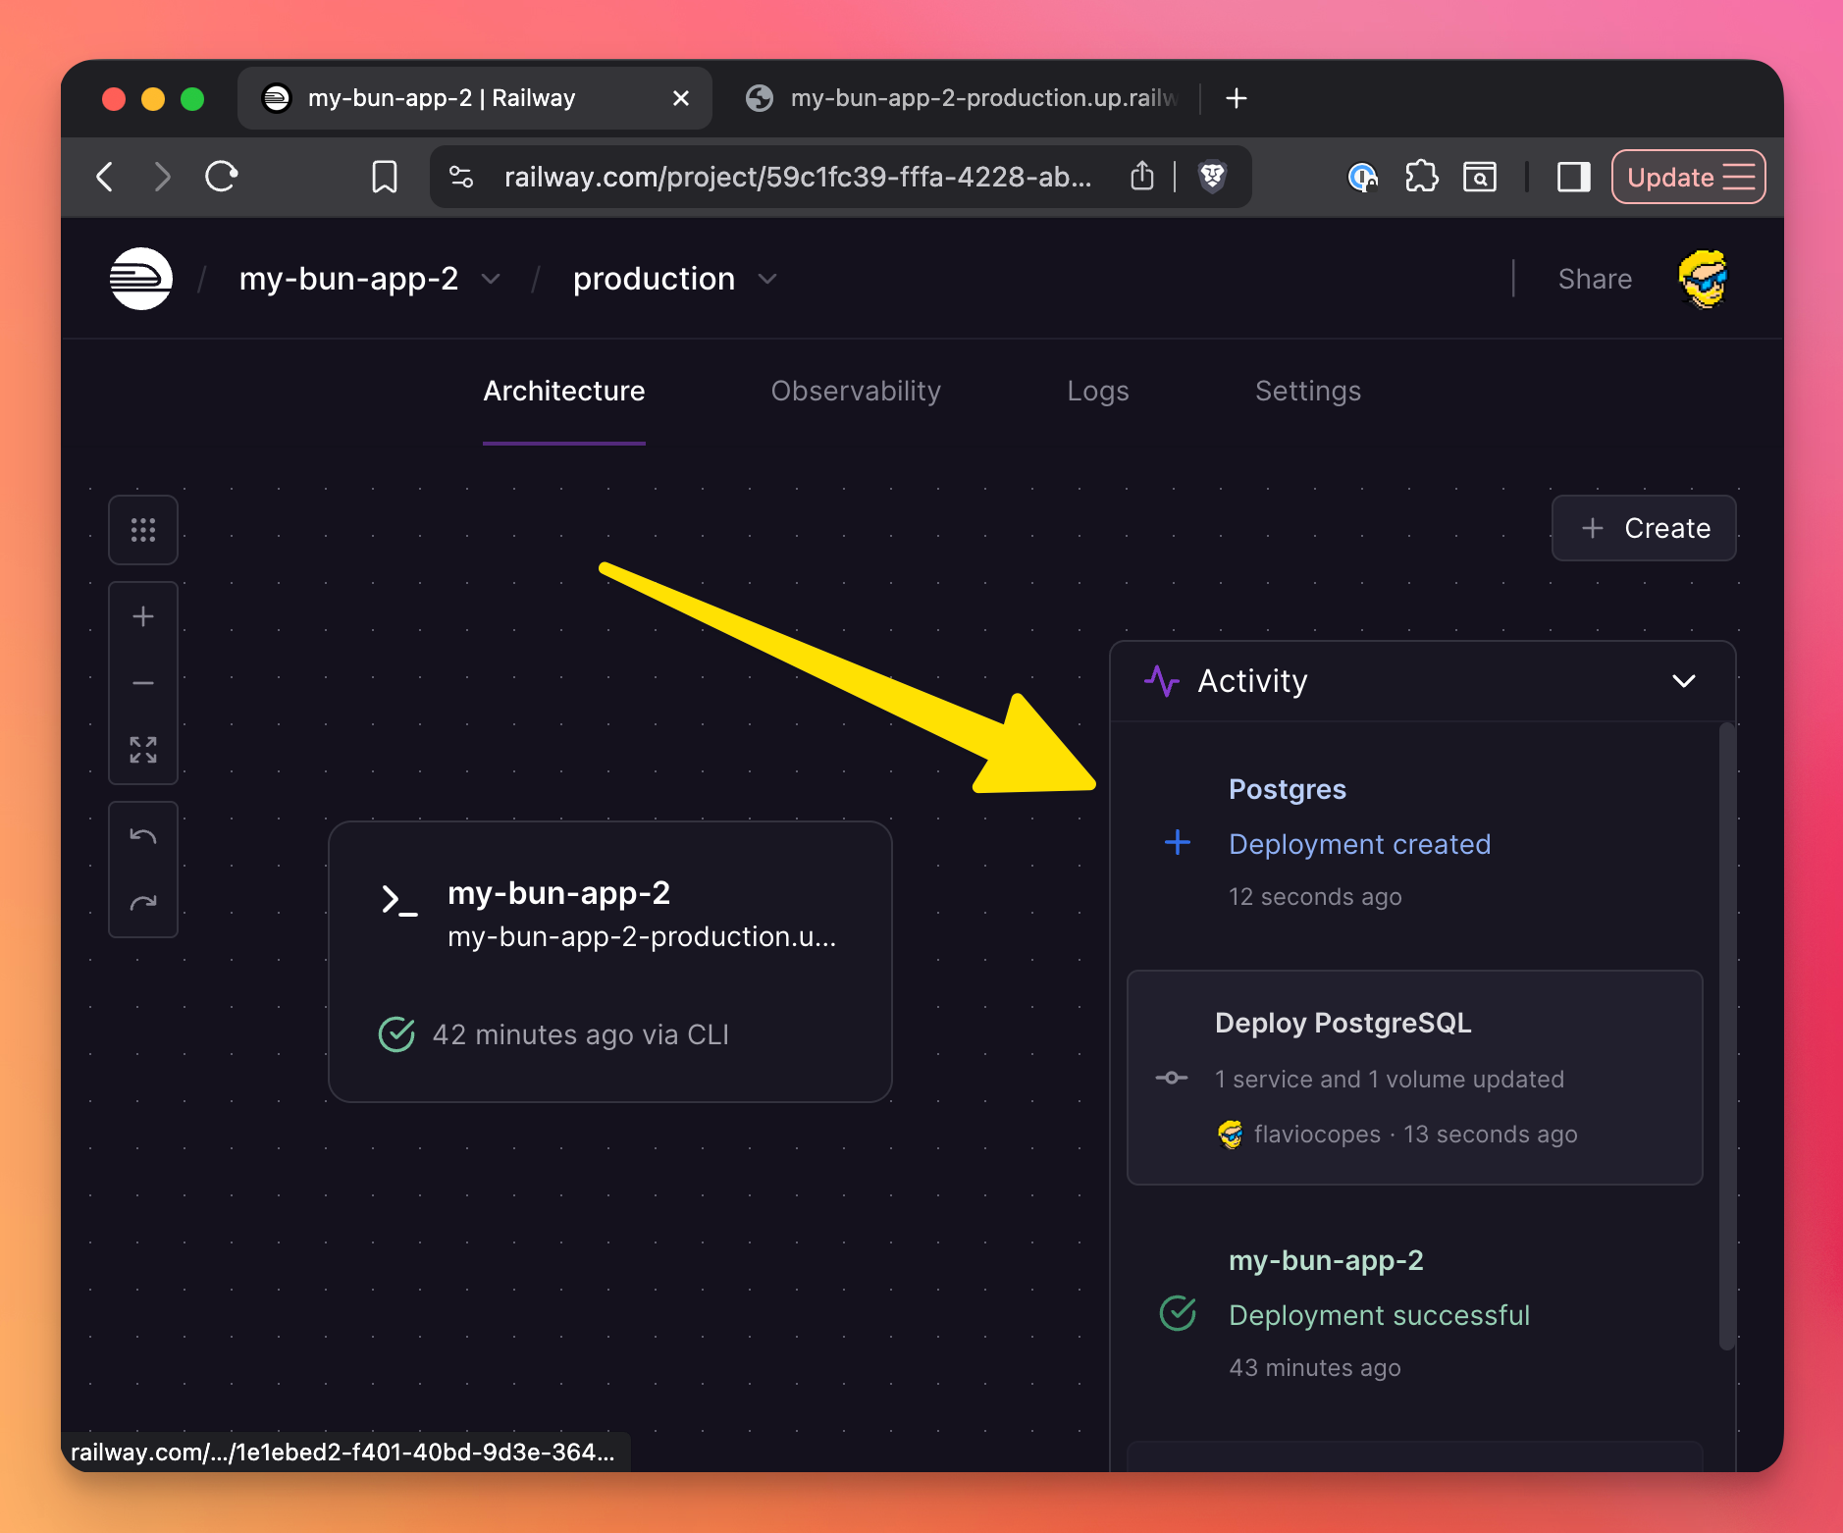Switch to the Observability tab

[856, 391]
